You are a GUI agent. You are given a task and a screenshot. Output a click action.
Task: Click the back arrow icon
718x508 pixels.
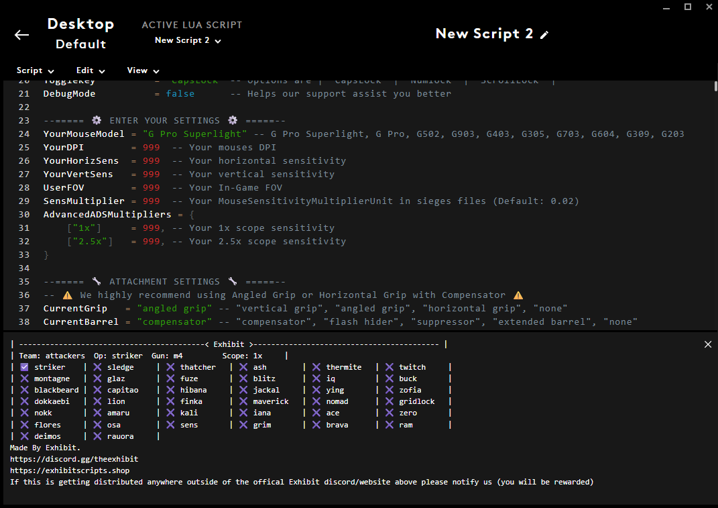coord(22,35)
